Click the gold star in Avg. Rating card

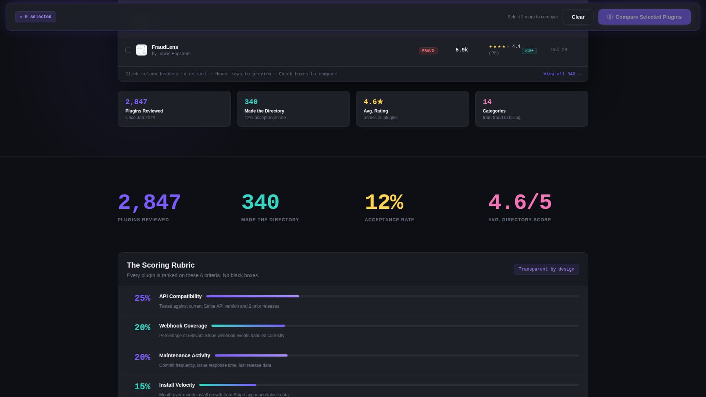(x=380, y=101)
